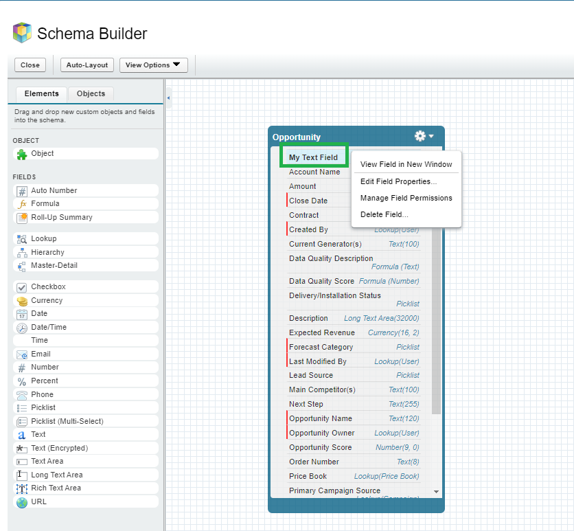This screenshot has height=531, width=574.
Task: Click the Phone handset icon
Action: click(22, 395)
